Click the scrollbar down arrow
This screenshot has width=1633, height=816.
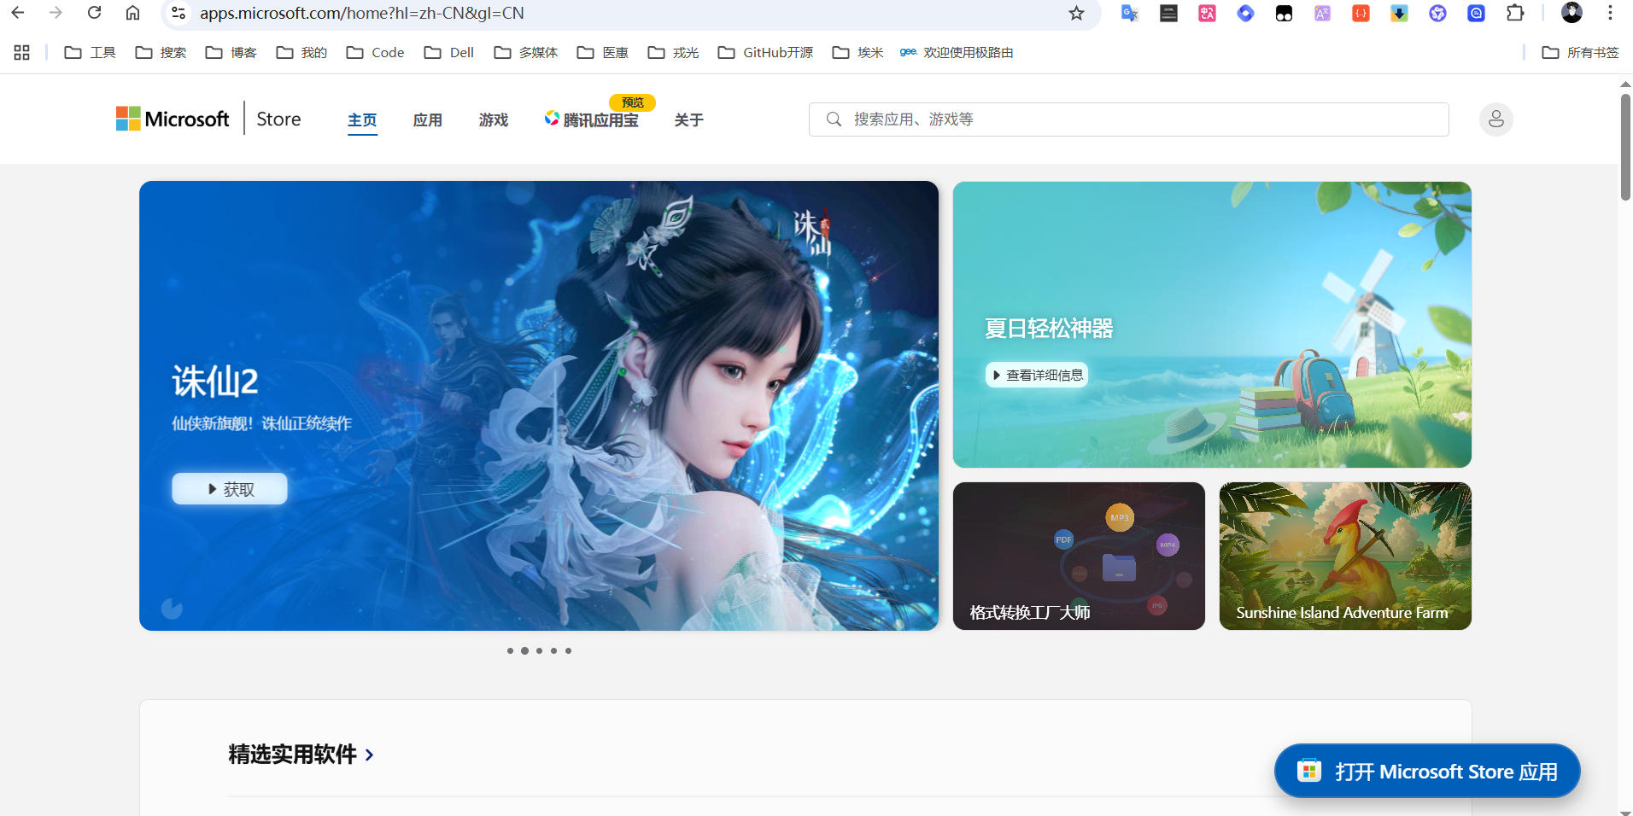[x=1625, y=811]
